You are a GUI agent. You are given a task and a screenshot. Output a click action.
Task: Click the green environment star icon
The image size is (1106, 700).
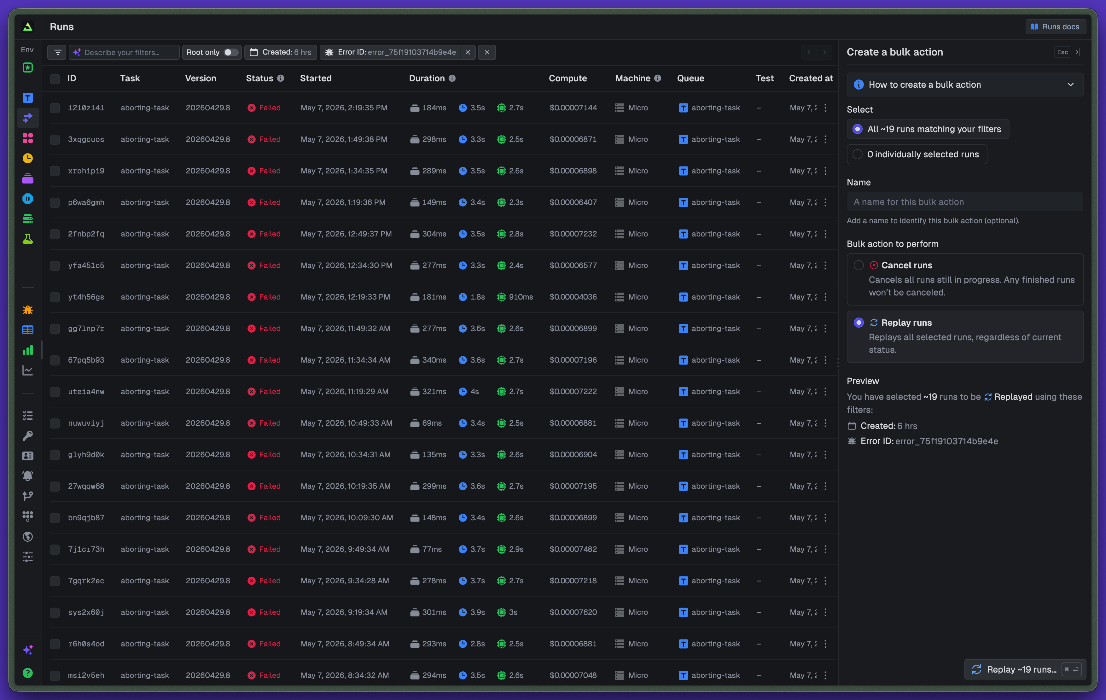[x=27, y=68]
